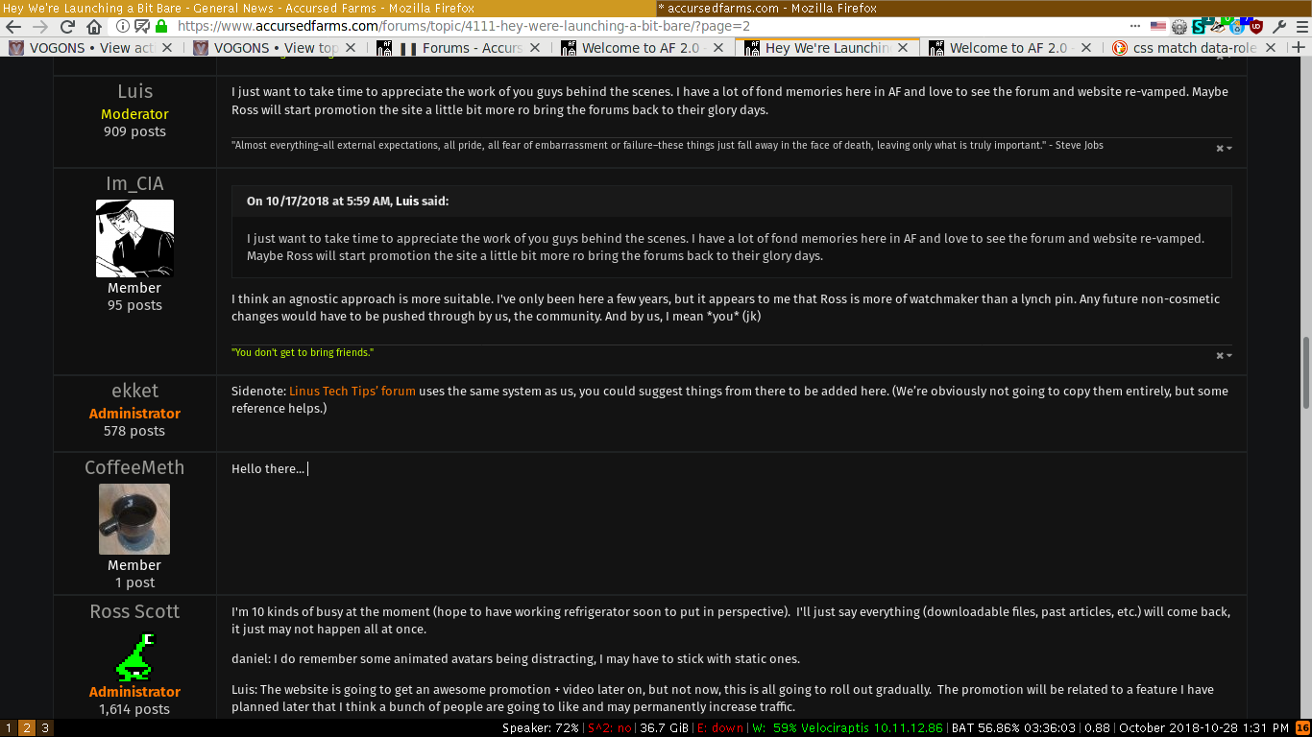
Task: Open Ross Scott's profile name link
Action: click(134, 611)
